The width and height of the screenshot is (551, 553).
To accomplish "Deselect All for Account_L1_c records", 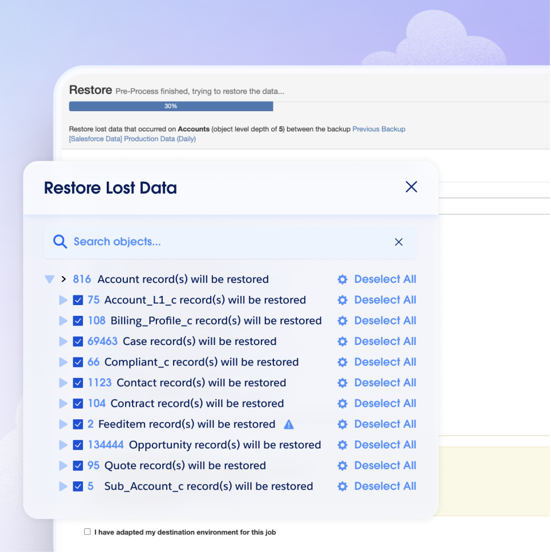I will pyautogui.click(x=385, y=300).
